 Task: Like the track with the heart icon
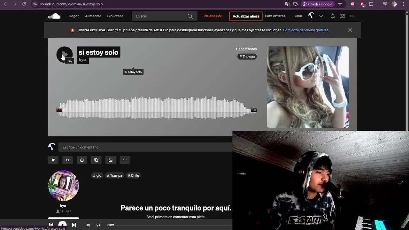53,160
